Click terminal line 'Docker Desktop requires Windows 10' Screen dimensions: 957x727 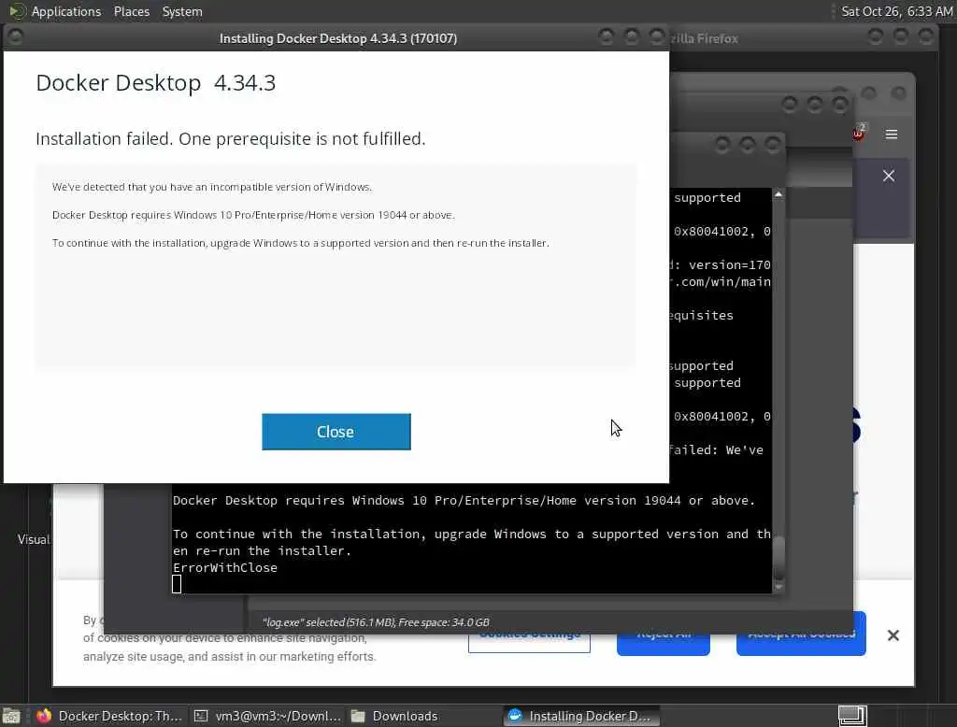click(x=464, y=501)
